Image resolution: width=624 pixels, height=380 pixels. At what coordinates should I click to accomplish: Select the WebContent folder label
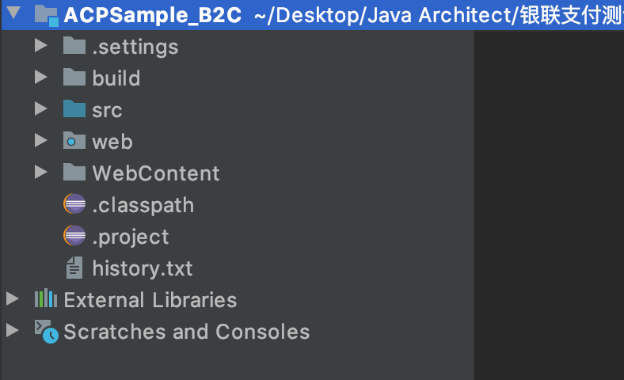tap(156, 173)
